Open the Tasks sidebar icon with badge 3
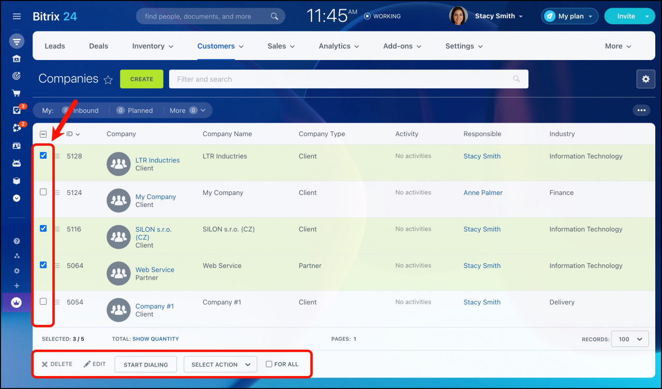Viewport: 662px width, 389px height. [x=17, y=110]
